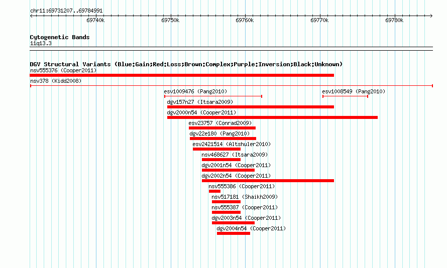Select the dgv22e180 red bar
The height and width of the screenshot is (268, 447).
[223, 139]
